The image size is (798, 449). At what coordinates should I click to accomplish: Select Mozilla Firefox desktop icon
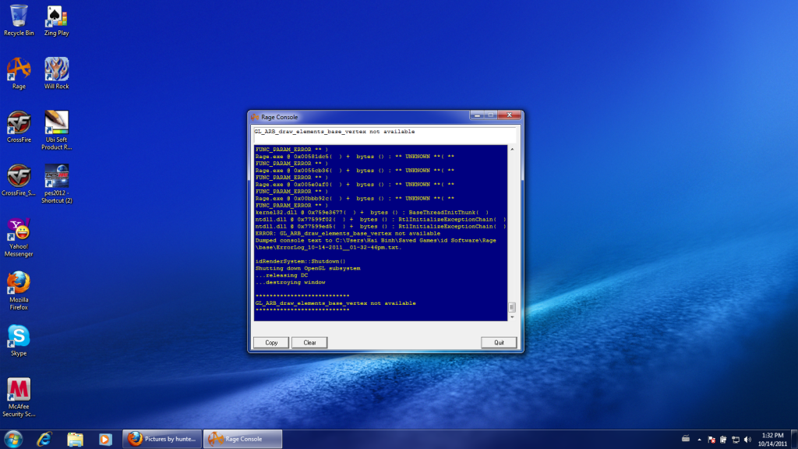pos(19,291)
